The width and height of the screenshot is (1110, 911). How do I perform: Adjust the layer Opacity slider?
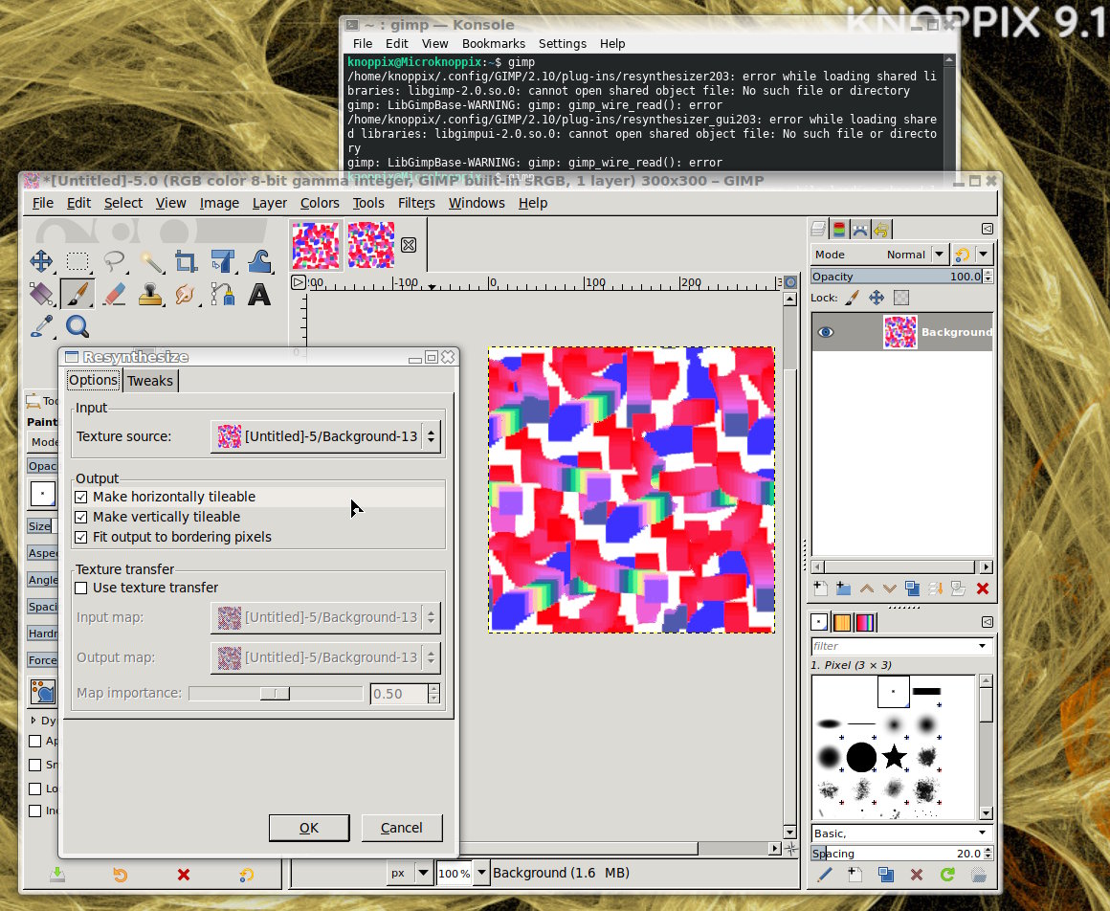[897, 277]
